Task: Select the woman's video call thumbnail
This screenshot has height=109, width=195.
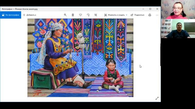Action: click(x=178, y=9)
